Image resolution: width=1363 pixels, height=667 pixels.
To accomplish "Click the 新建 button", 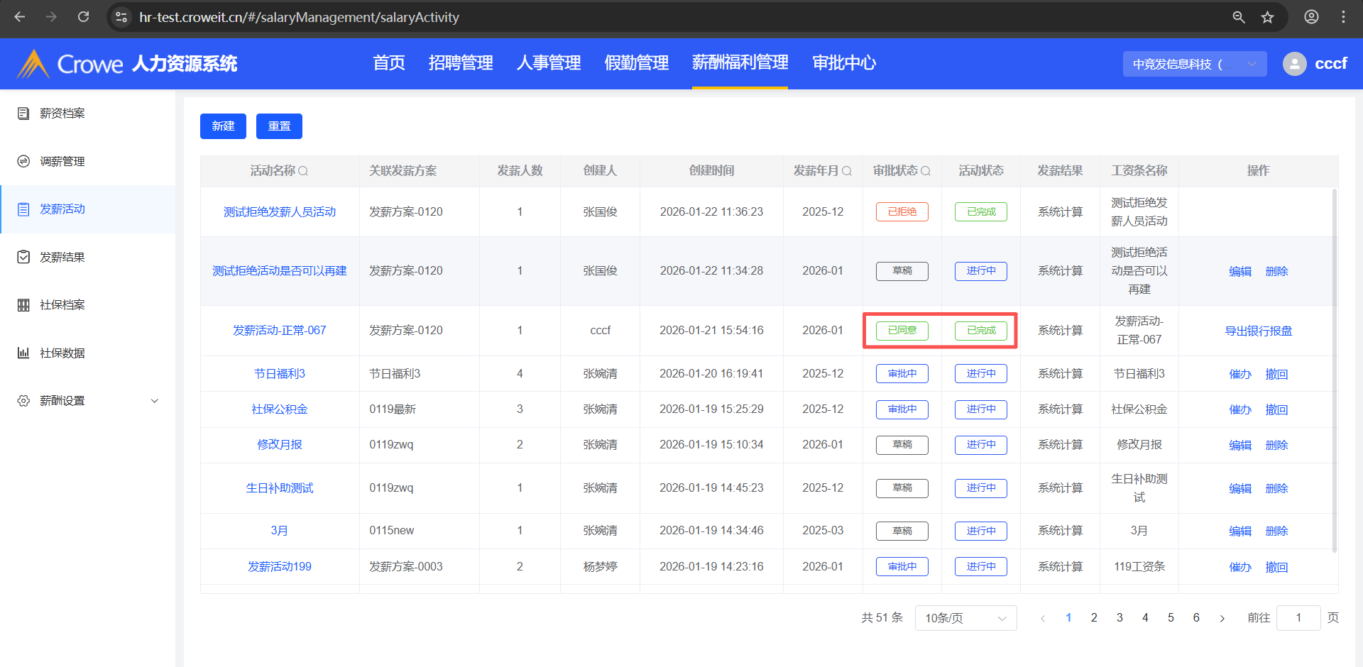I will pyautogui.click(x=223, y=126).
